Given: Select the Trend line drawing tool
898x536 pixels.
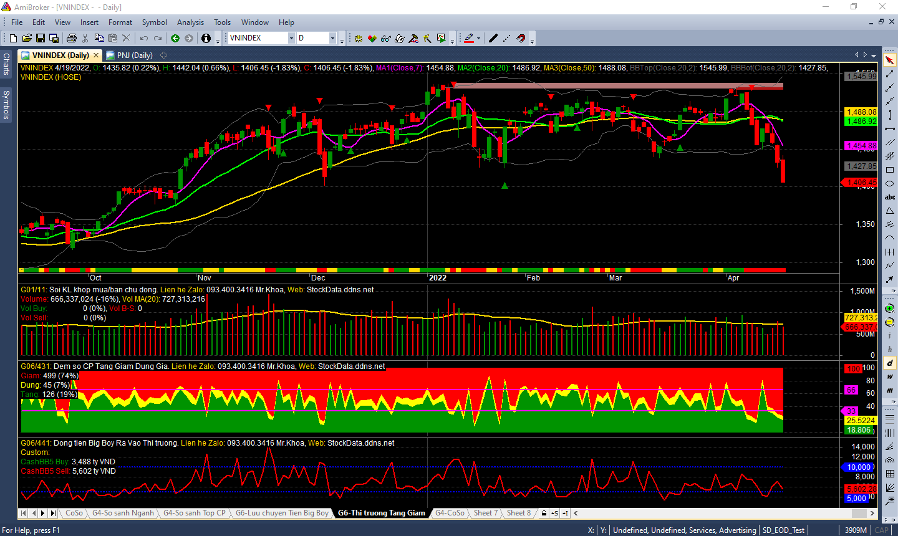Looking at the screenshot, I should click(890, 74).
